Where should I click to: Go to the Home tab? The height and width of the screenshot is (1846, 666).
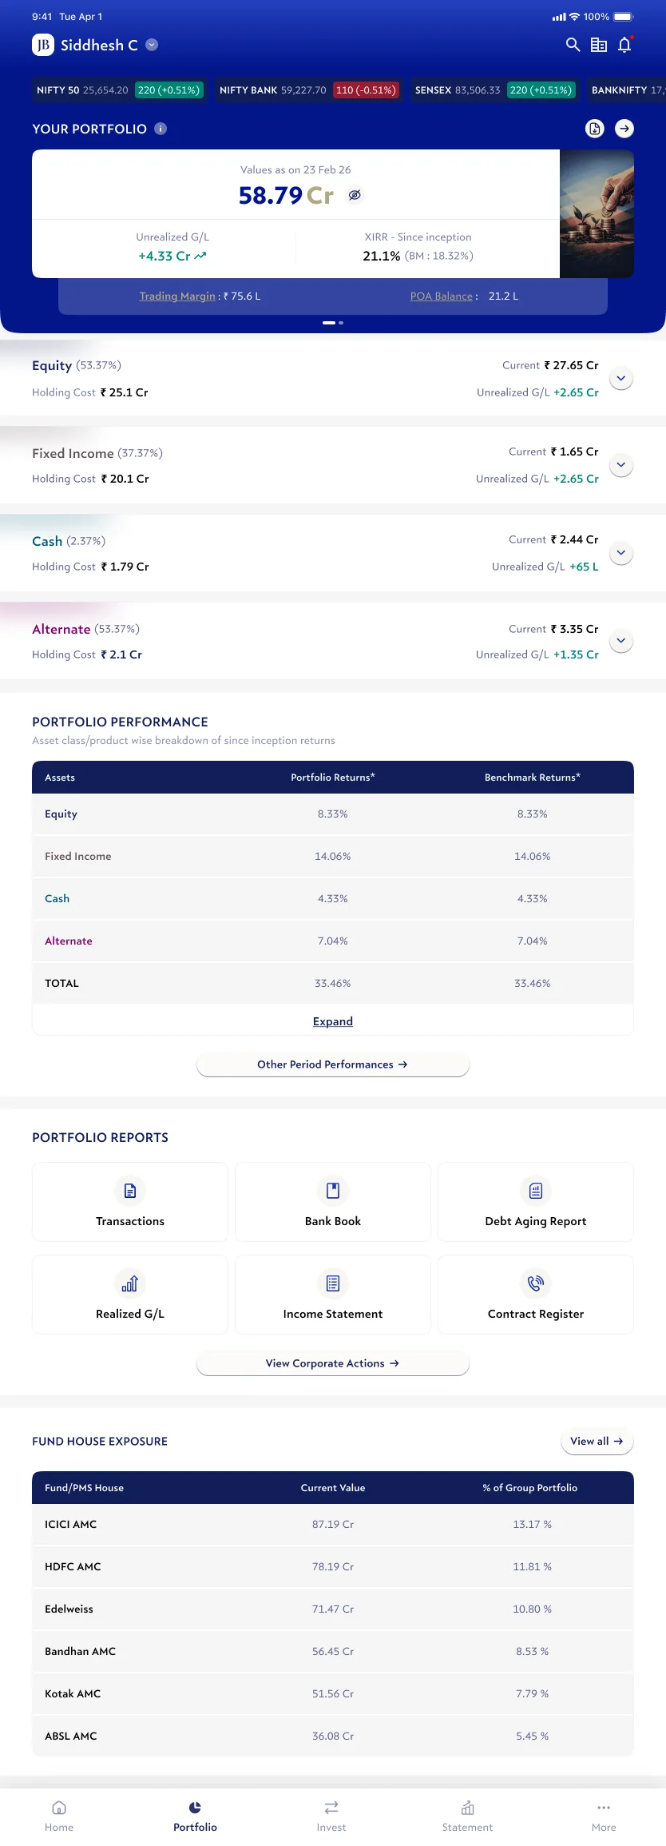click(59, 1816)
